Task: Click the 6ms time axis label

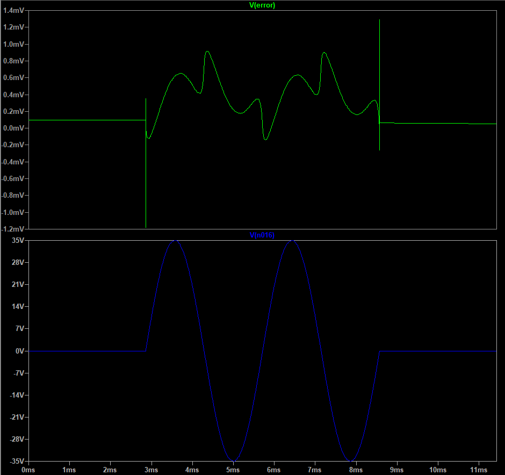Action: 274,470
